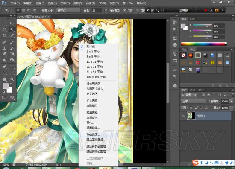Open the 取样大小 sample size dropdown
This screenshot has height=169, width=235.
coord(68,10)
